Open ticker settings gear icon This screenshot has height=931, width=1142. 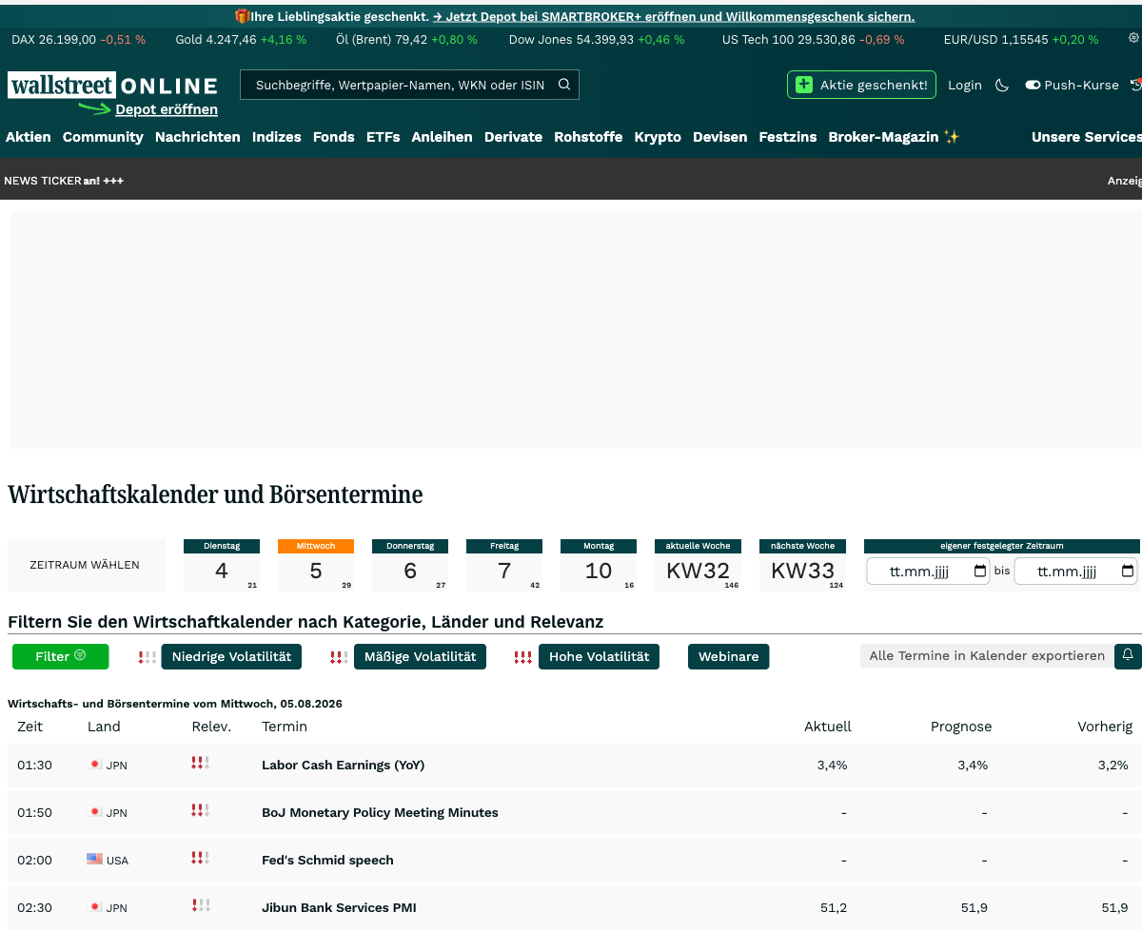[x=1133, y=39]
